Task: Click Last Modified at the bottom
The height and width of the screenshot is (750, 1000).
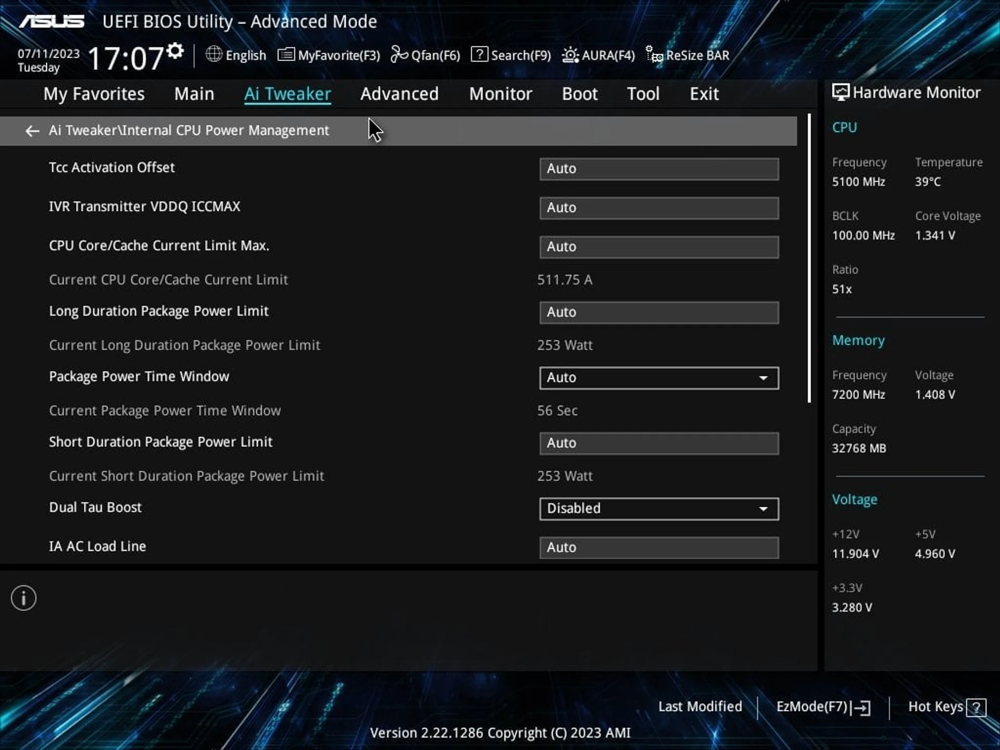Action: [x=700, y=707]
